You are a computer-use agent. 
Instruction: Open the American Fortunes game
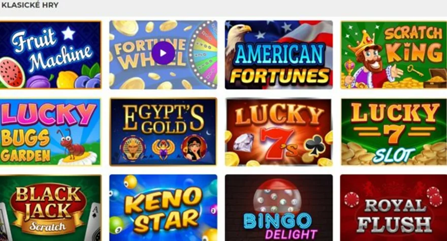pyautogui.click(x=278, y=55)
